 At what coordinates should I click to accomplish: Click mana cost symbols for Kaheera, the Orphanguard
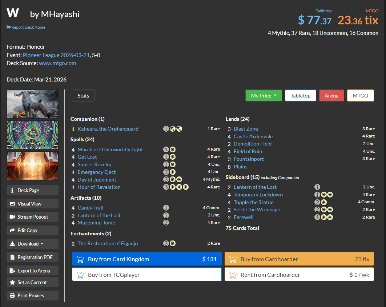click(x=173, y=129)
